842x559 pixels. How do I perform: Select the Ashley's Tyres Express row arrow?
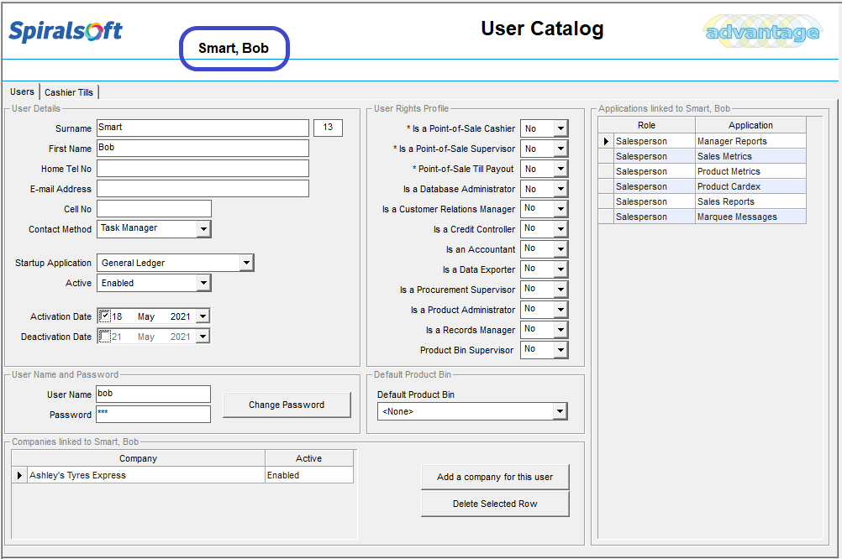pyautogui.click(x=19, y=475)
